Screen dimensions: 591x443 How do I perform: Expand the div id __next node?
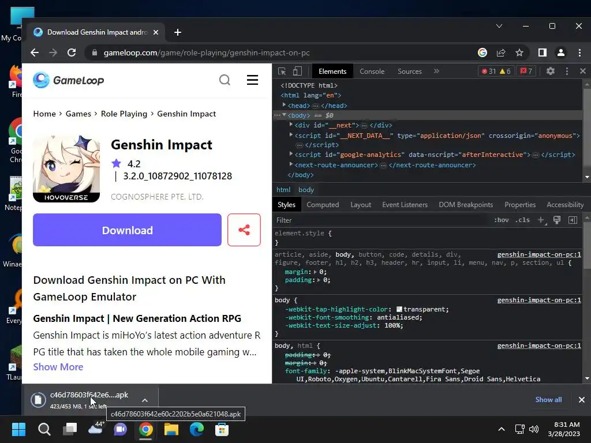291,125
